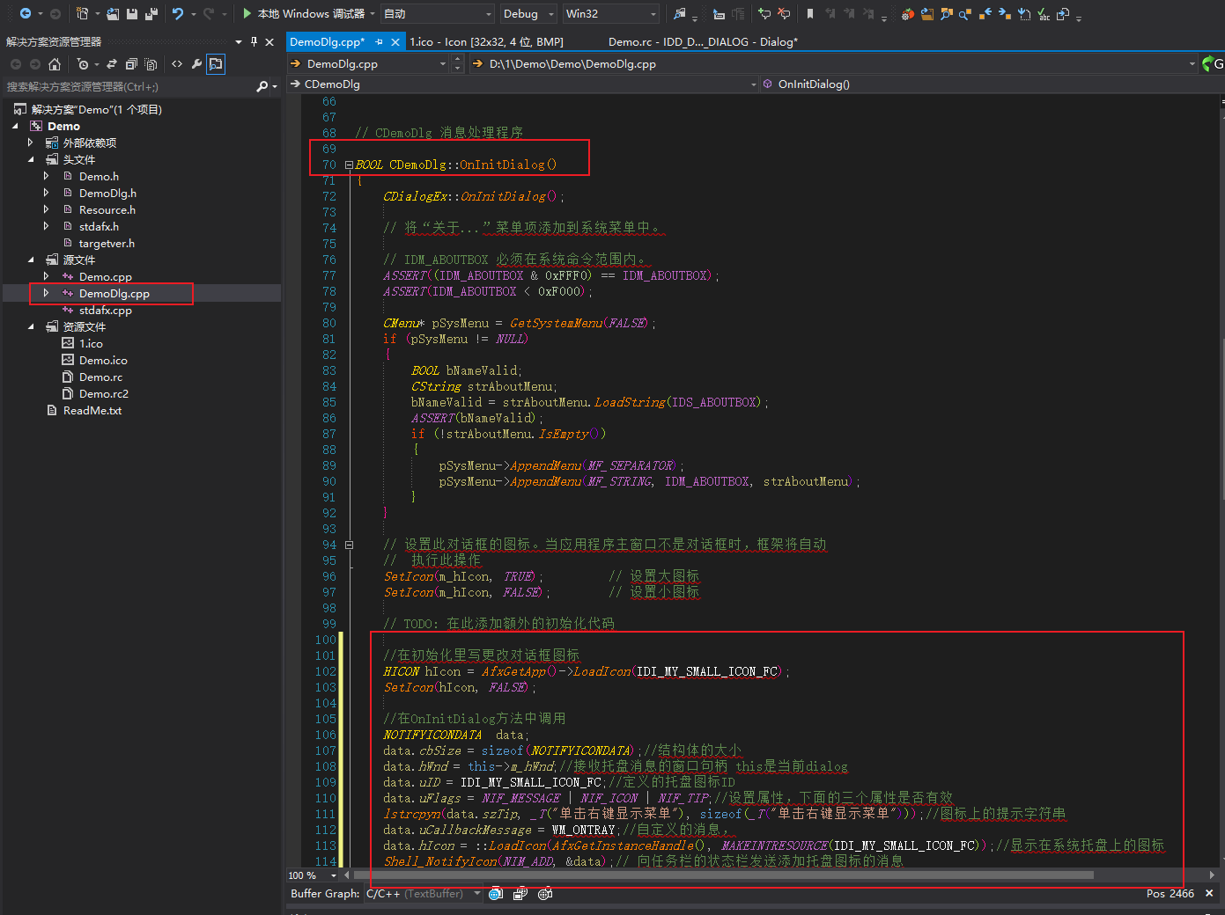Close the DemoDlg.cpp* tab
This screenshot has width=1225, height=915.
pos(395,41)
